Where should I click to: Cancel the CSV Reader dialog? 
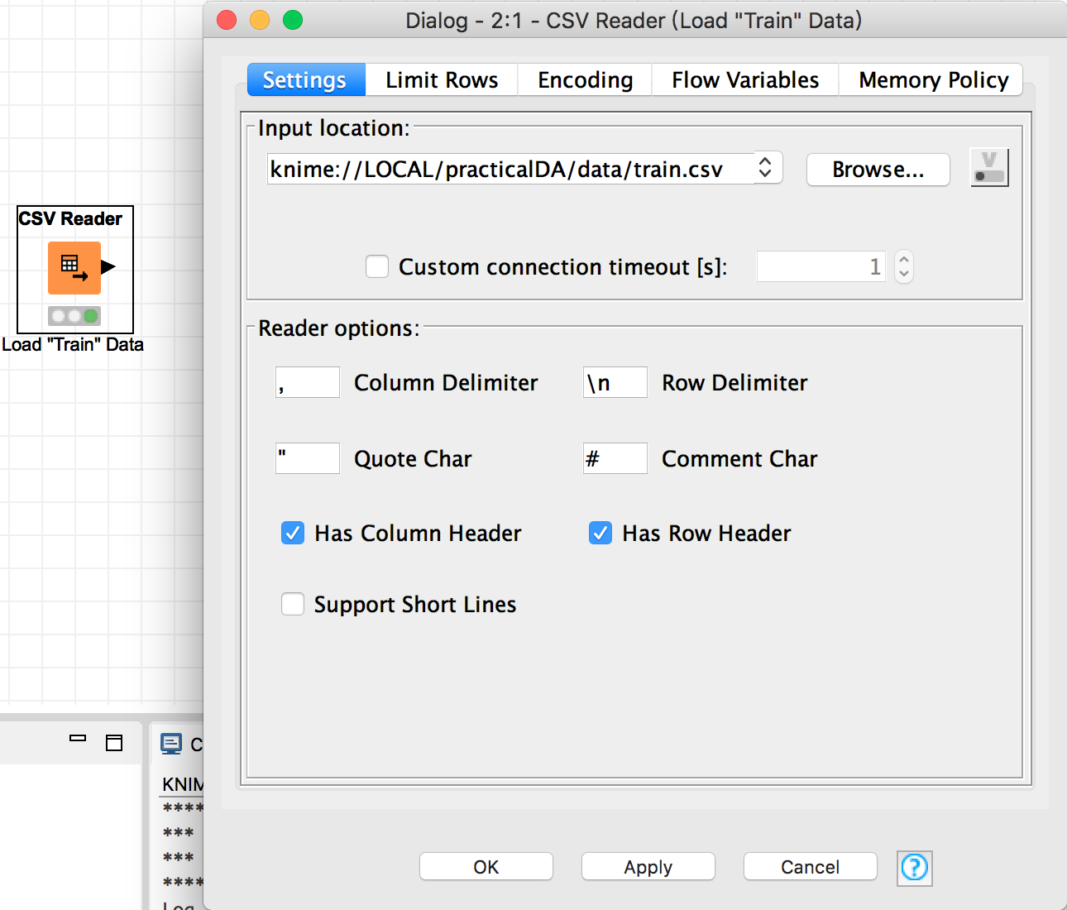(811, 867)
